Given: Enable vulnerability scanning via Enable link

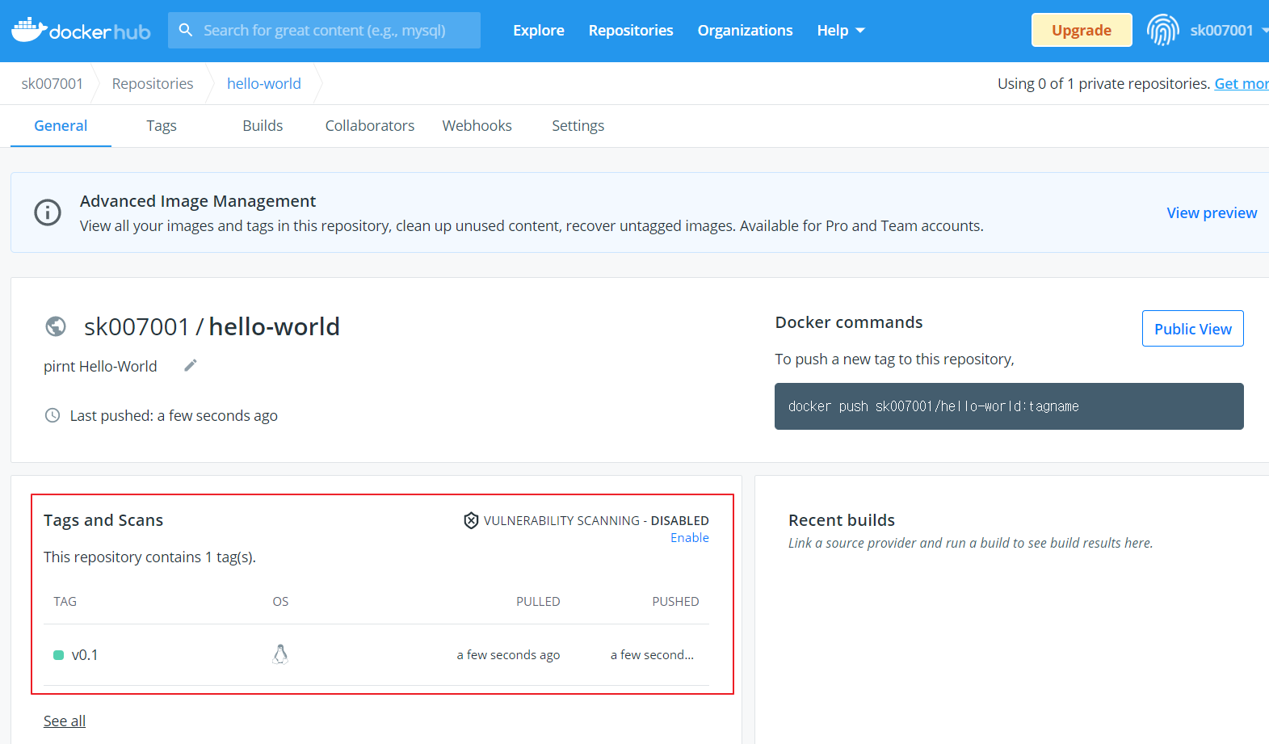Looking at the screenshot, I should pyautogui.click(x=690, y=538).
